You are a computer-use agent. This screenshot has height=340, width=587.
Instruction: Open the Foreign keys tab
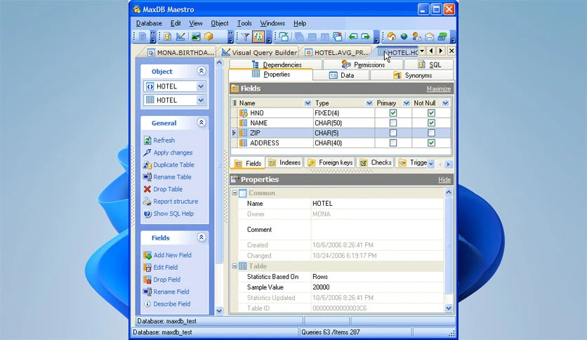click(x=330, y=162)
